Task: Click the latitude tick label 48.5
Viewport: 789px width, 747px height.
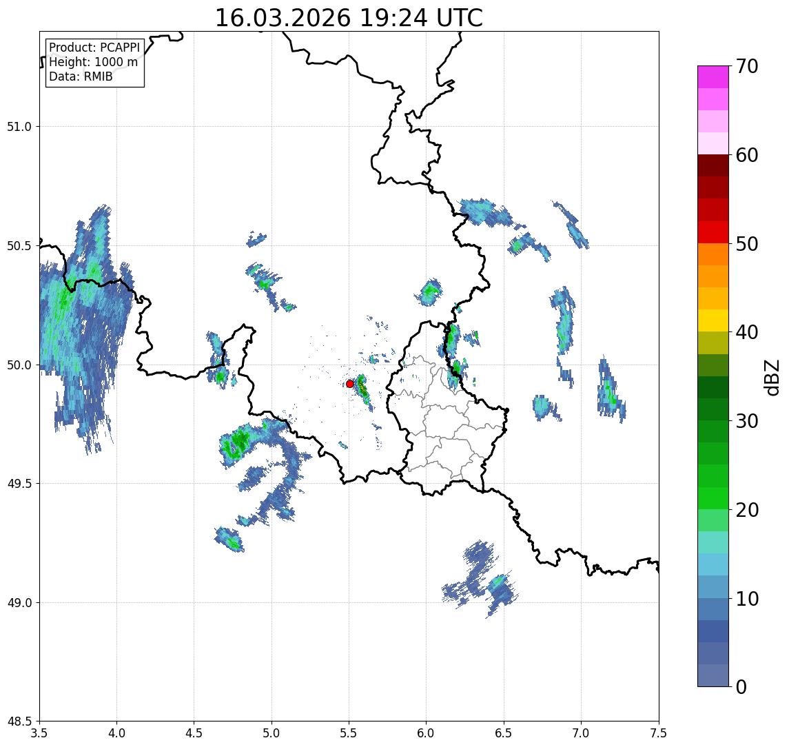Action: [x=19, y=722]
